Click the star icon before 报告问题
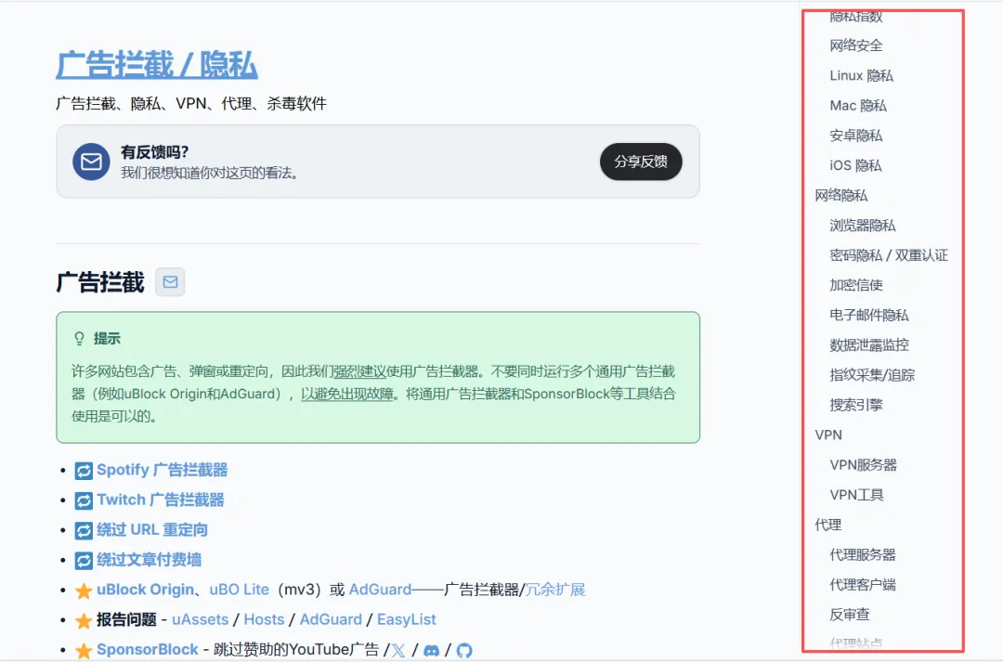The width and height of the screenshot is (1003, 662). click(x=84, y=620)
